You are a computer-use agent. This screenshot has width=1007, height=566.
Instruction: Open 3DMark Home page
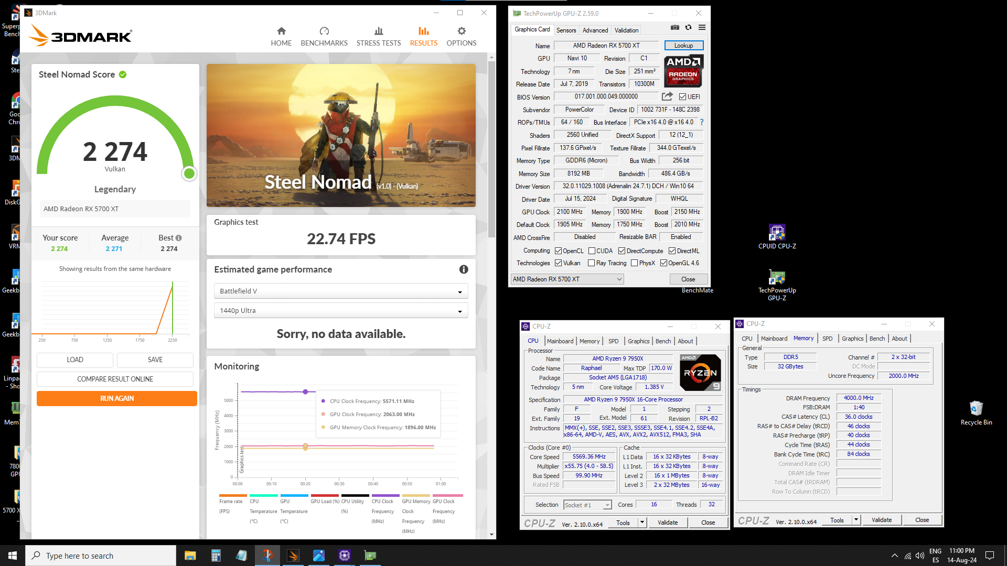tap(281, 37)
